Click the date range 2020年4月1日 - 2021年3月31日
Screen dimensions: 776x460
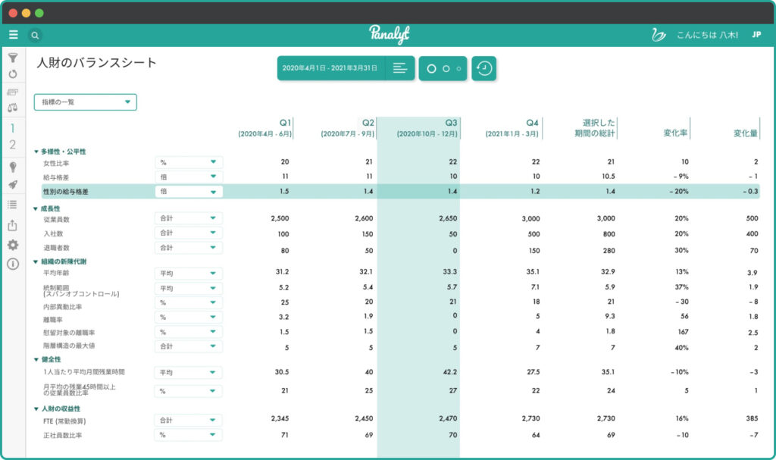(330, 68)
